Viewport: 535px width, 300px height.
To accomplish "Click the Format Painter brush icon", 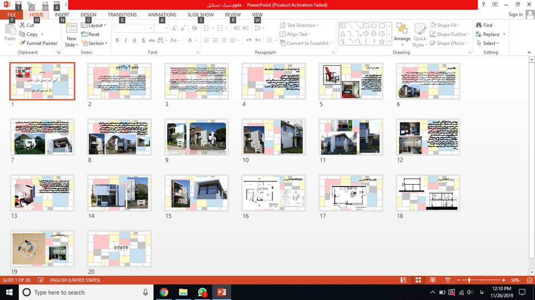I will [22, 43].
